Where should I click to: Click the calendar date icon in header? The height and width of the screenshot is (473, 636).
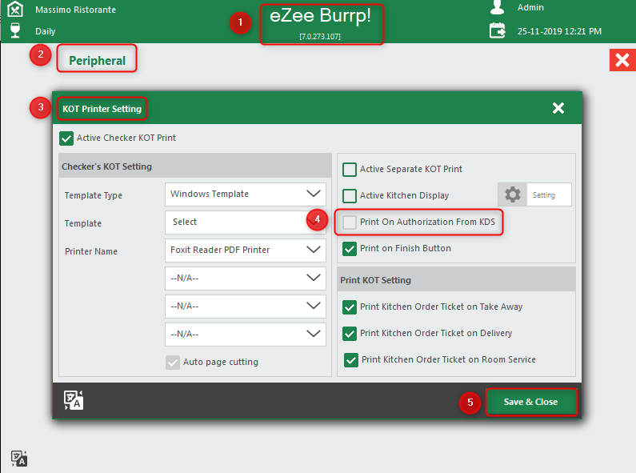pos(497,30)
